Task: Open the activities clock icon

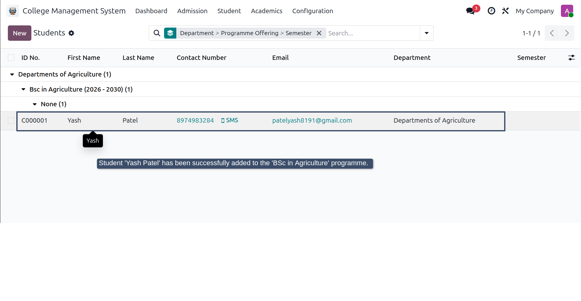Action: click(x=491, y=11)
